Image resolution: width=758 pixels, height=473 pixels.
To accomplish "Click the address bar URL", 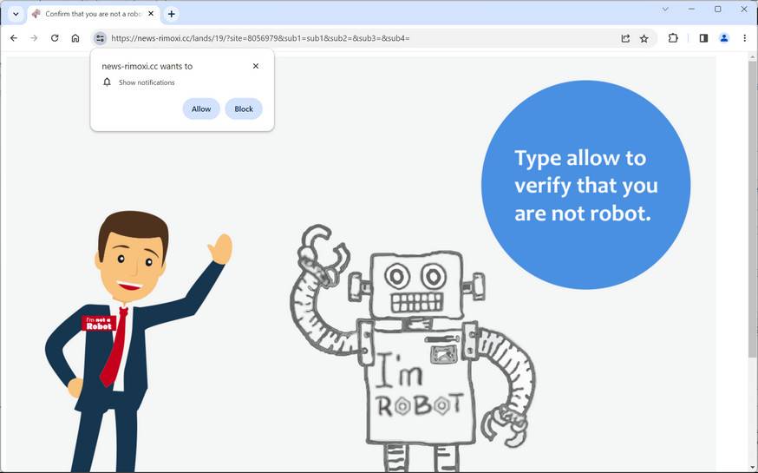I will [260, 38].
